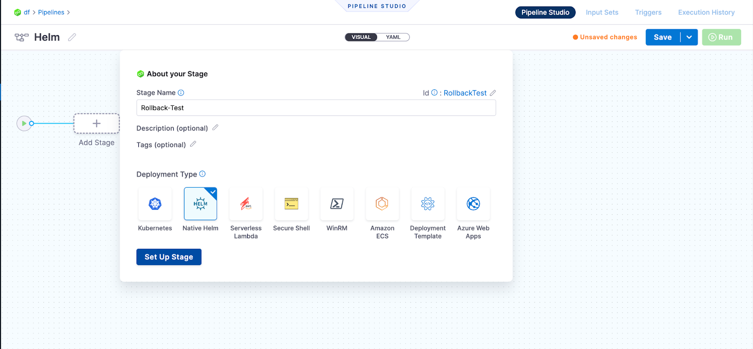
Task: Show Id info tooltip icon
Action: click(x=434, y=93)
